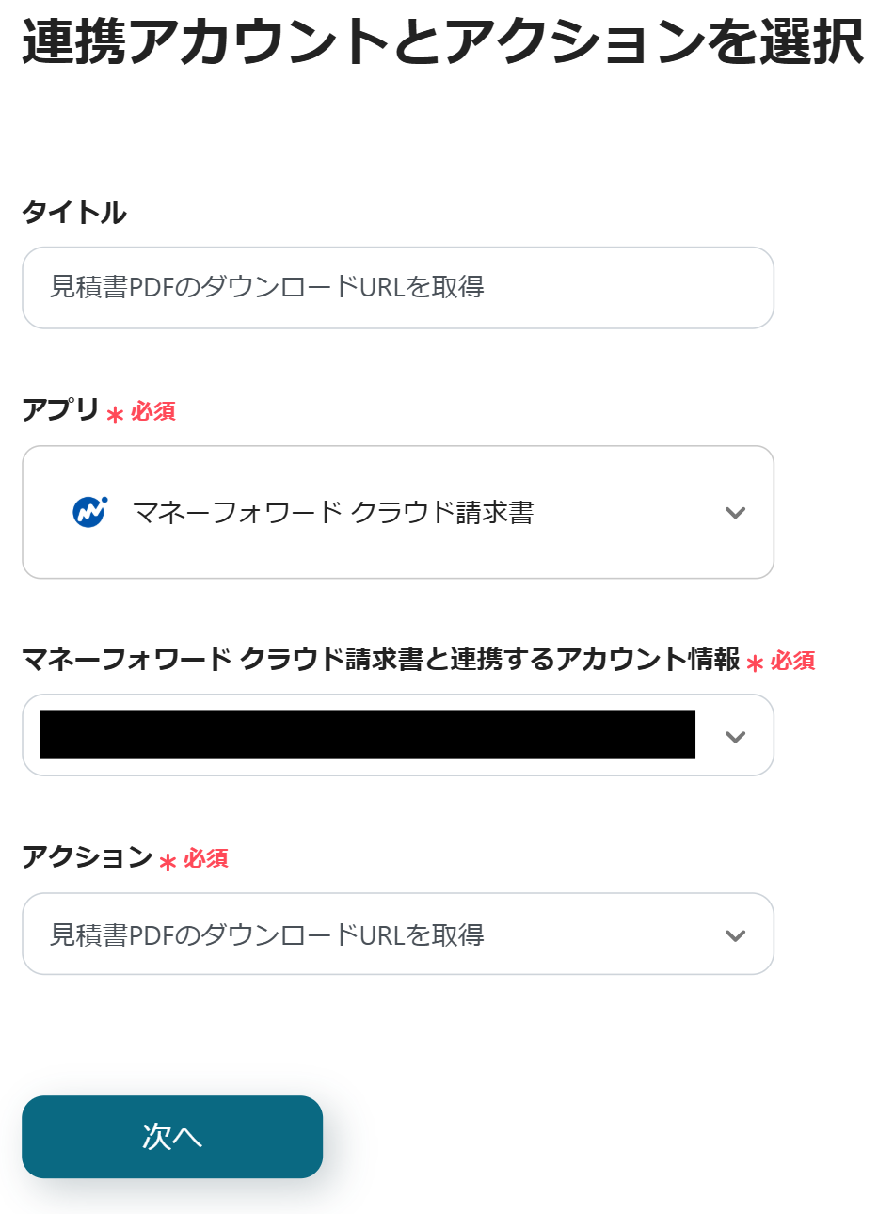
Task: Click the 連携アカウントとアクションを選択 page heading
Action: pyautogui.click(x=442, y=43)
